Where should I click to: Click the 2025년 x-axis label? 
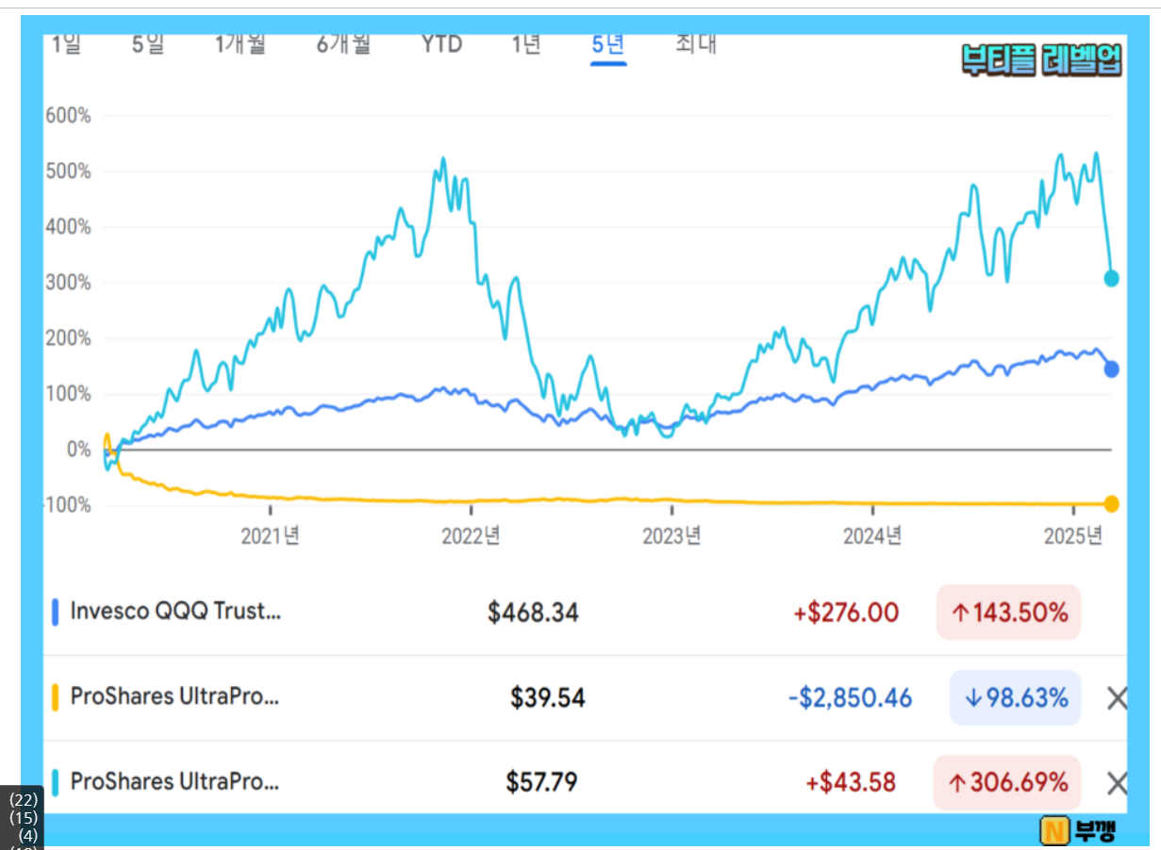1074,536
